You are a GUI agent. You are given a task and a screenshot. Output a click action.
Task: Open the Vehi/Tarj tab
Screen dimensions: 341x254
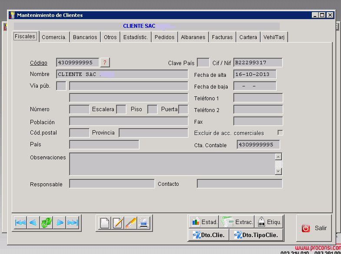click(274, 37)
